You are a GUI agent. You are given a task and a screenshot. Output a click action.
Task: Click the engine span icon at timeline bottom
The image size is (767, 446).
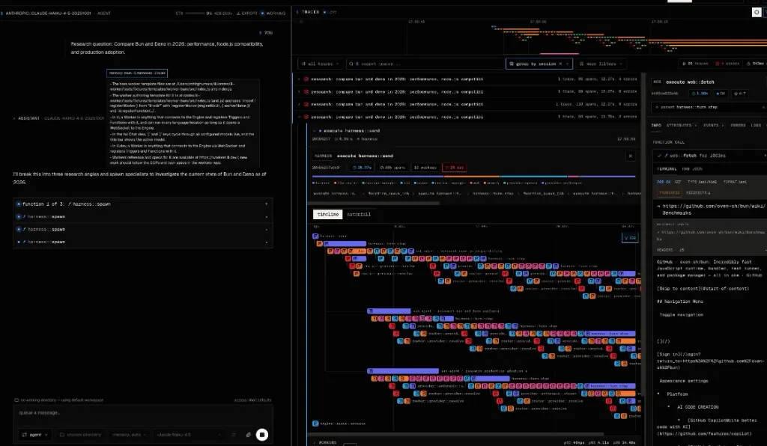click(x=315, y=424)
